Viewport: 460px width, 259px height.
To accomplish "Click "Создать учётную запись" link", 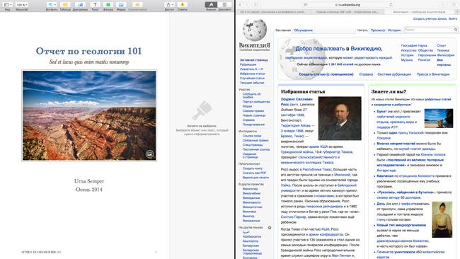I will coord(430,19).
